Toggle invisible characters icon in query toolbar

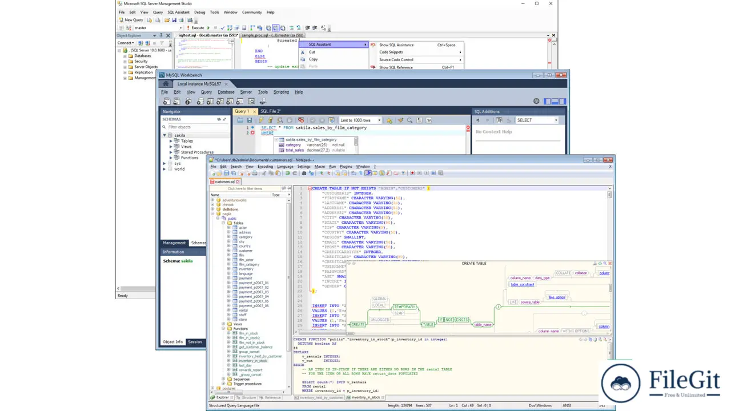click(x=419, y=120)
